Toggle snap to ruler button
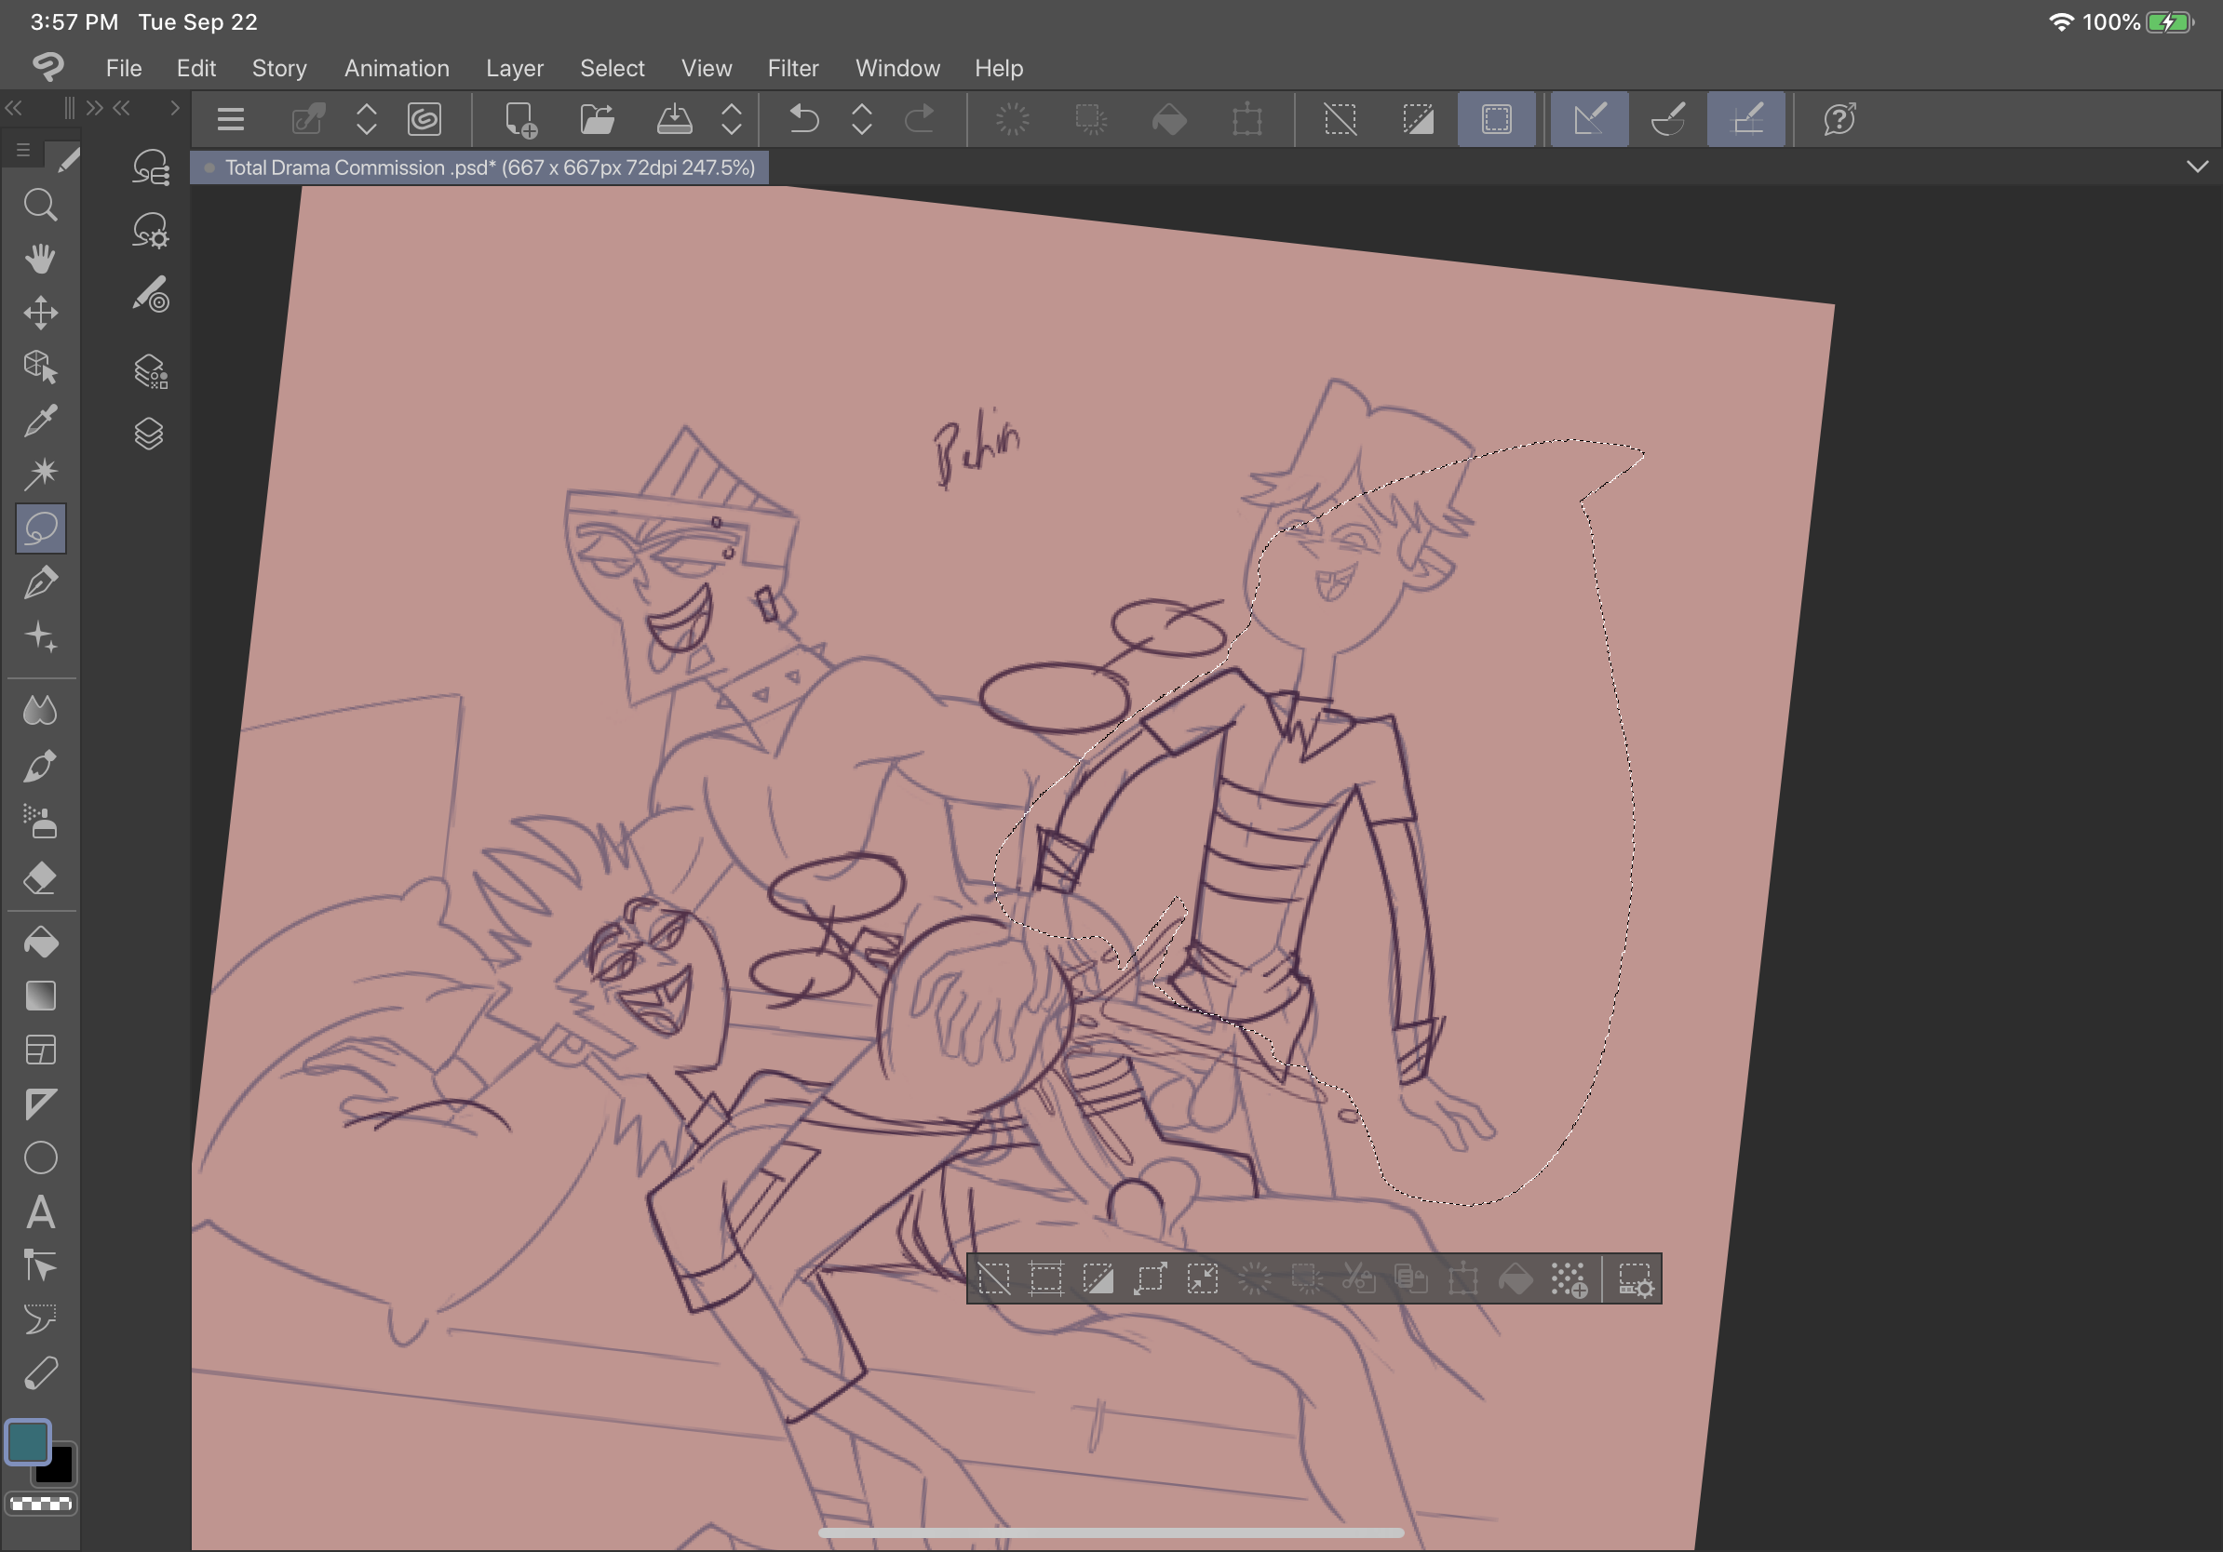The image size is (2223, 1552). point(1589,120)
